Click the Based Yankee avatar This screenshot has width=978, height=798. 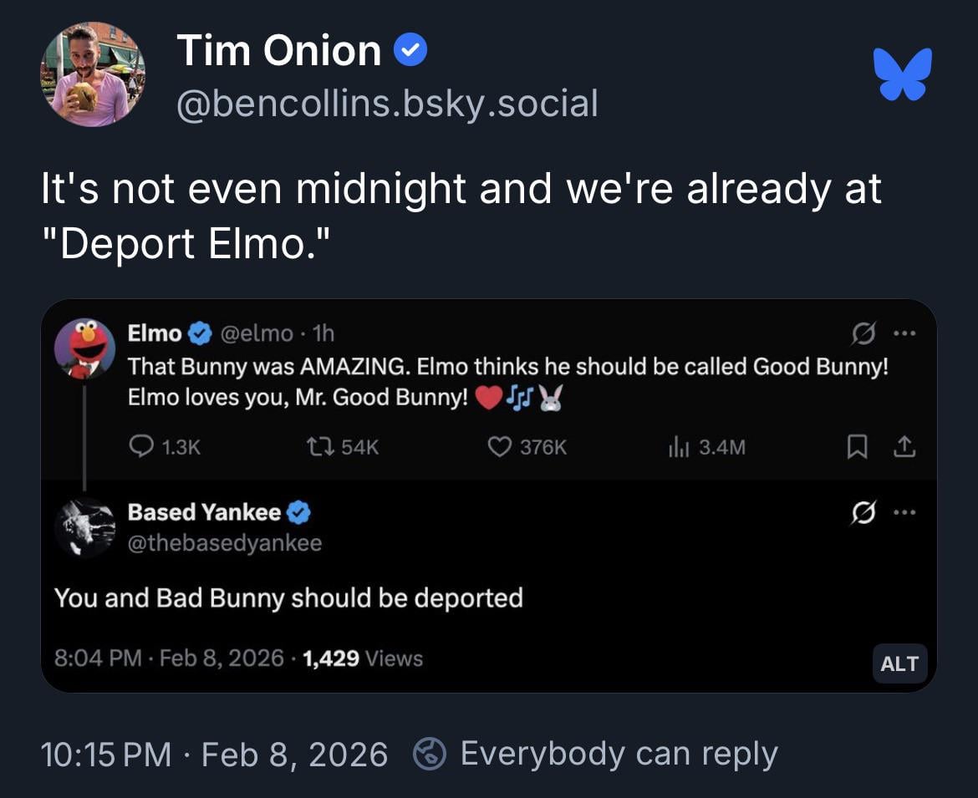(84, 527)
